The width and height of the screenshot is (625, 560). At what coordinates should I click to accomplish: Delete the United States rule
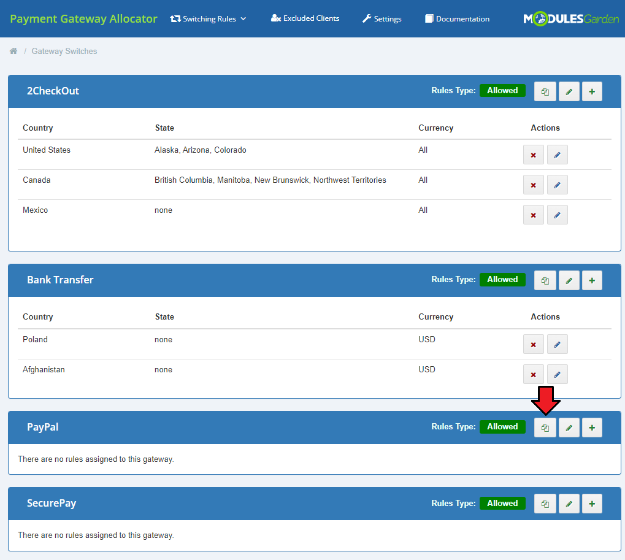pyautogui.click(x=534, y=155)
